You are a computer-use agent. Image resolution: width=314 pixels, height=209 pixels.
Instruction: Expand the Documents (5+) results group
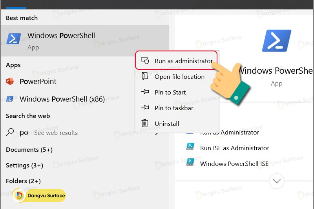point(29,150)
